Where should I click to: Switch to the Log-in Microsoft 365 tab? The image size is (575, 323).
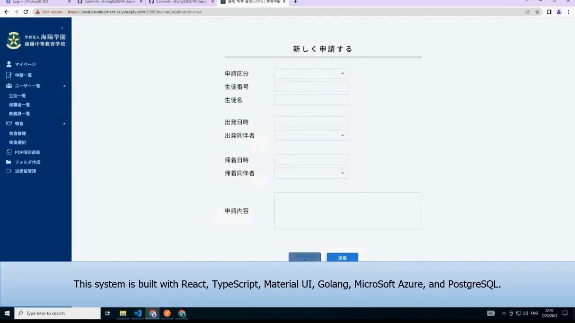(x=37, y=2)
